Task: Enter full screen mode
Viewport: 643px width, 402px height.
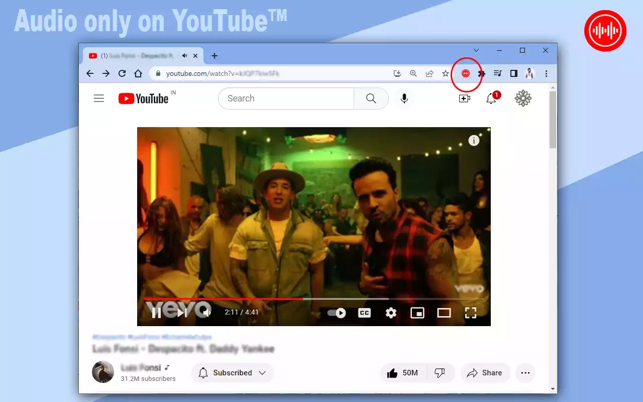Action: (471, 313)
